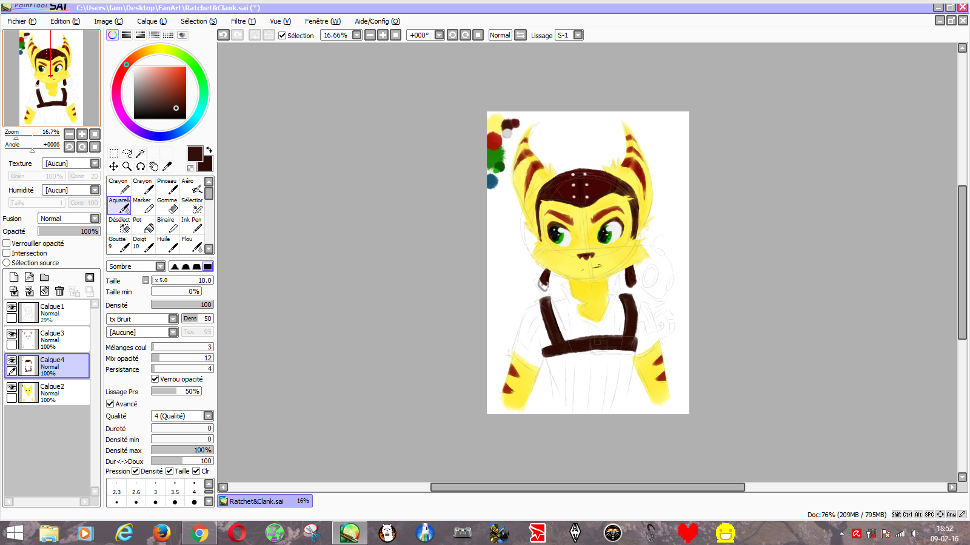Adjust the layer Opacité slider
Screen dimensions: 970x545
pos(69,231)
